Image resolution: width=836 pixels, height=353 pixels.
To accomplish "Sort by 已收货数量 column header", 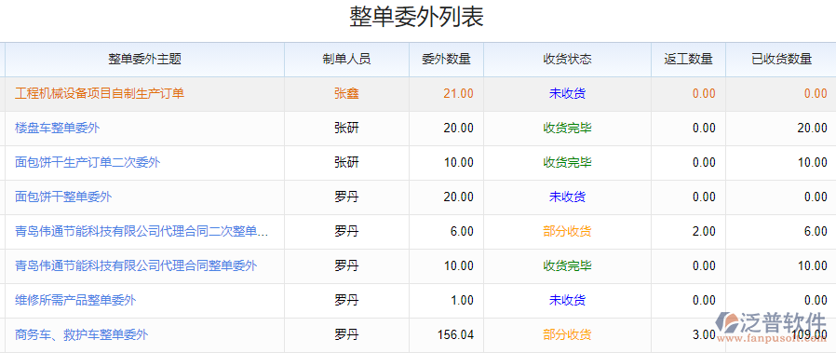I will point(781,60).
